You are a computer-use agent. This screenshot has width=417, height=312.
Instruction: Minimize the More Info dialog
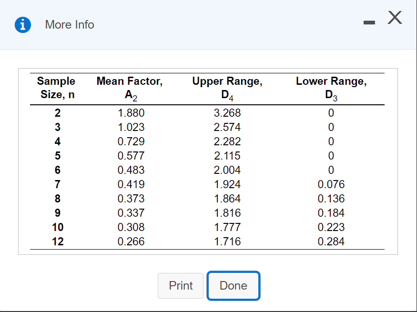[x=369, y=23]
